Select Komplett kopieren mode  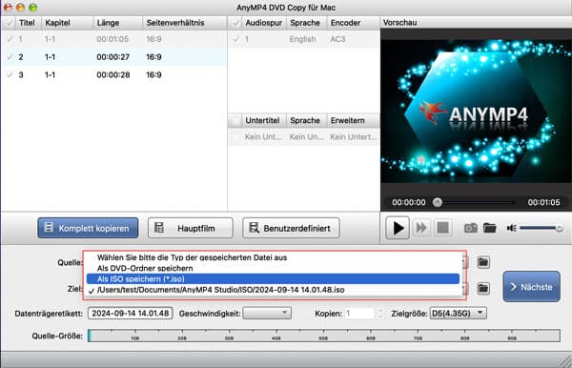pos(88,228)
